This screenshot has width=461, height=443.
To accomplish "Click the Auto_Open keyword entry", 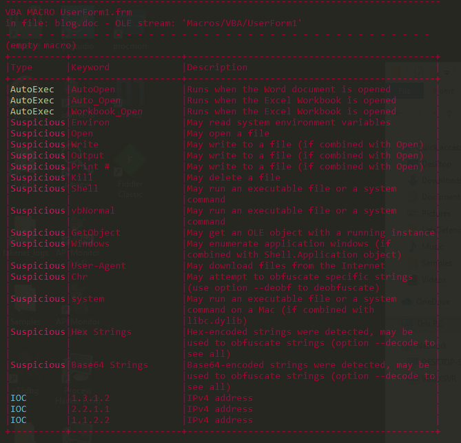I will (x=96, y=101).
